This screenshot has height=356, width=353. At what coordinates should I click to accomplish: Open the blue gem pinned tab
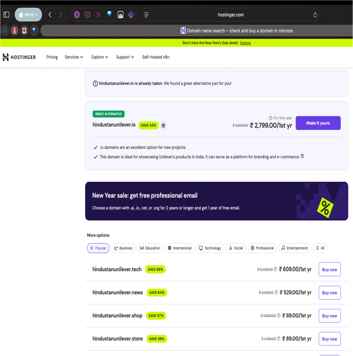tap(34, 30)
